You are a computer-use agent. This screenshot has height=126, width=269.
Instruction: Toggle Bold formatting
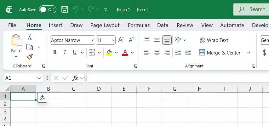click(55, 53)
